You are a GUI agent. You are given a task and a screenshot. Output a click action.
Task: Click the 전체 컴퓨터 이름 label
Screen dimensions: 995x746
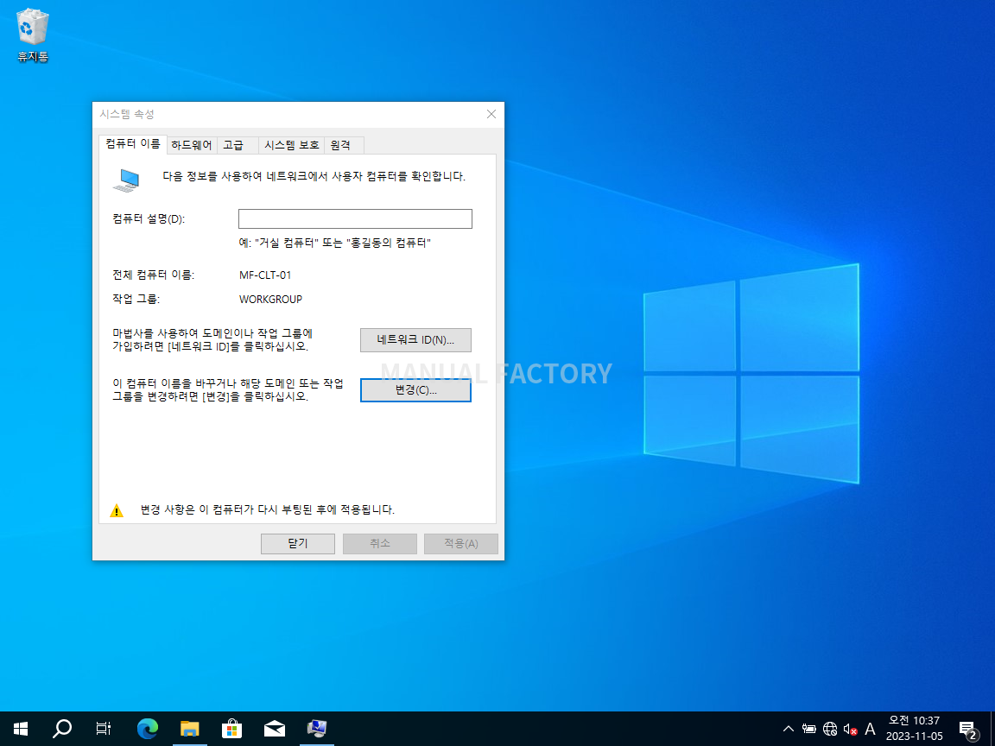(154, 275)
